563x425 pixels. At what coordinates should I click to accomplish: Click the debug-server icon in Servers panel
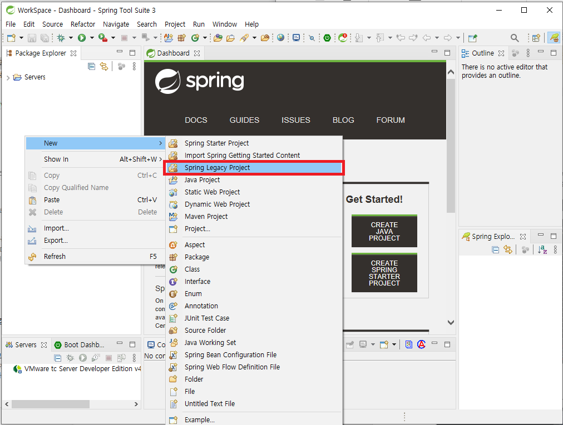(70, 358)
